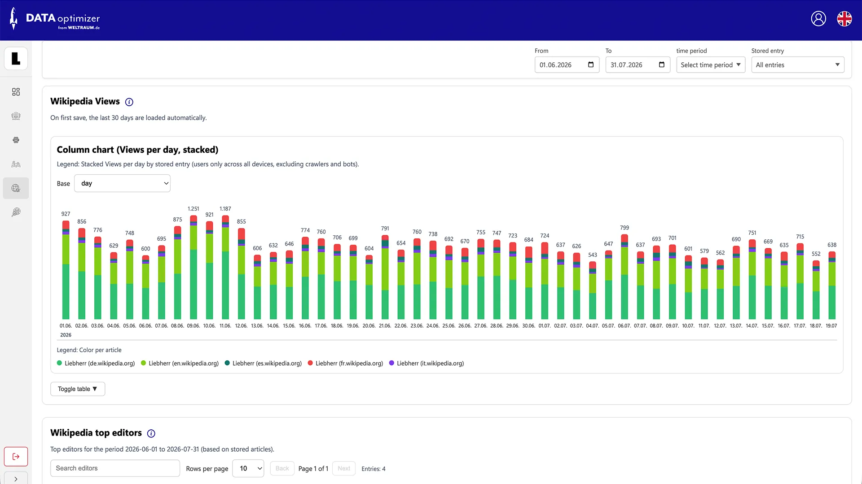Open the Wikipedia globe icon in sidebar
The image size is (862, 484).
pyautogui.click(x=16, y=188)
